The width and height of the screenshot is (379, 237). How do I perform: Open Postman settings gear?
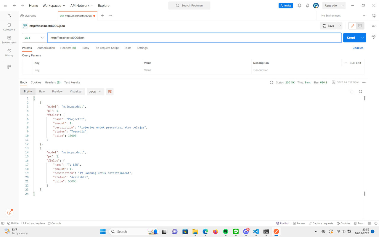pyautogui.click(x=299, y=6)
